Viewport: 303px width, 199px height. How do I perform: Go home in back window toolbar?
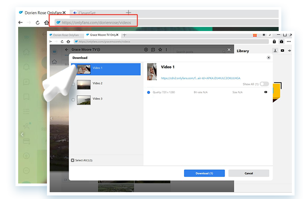tap(47, 23)
